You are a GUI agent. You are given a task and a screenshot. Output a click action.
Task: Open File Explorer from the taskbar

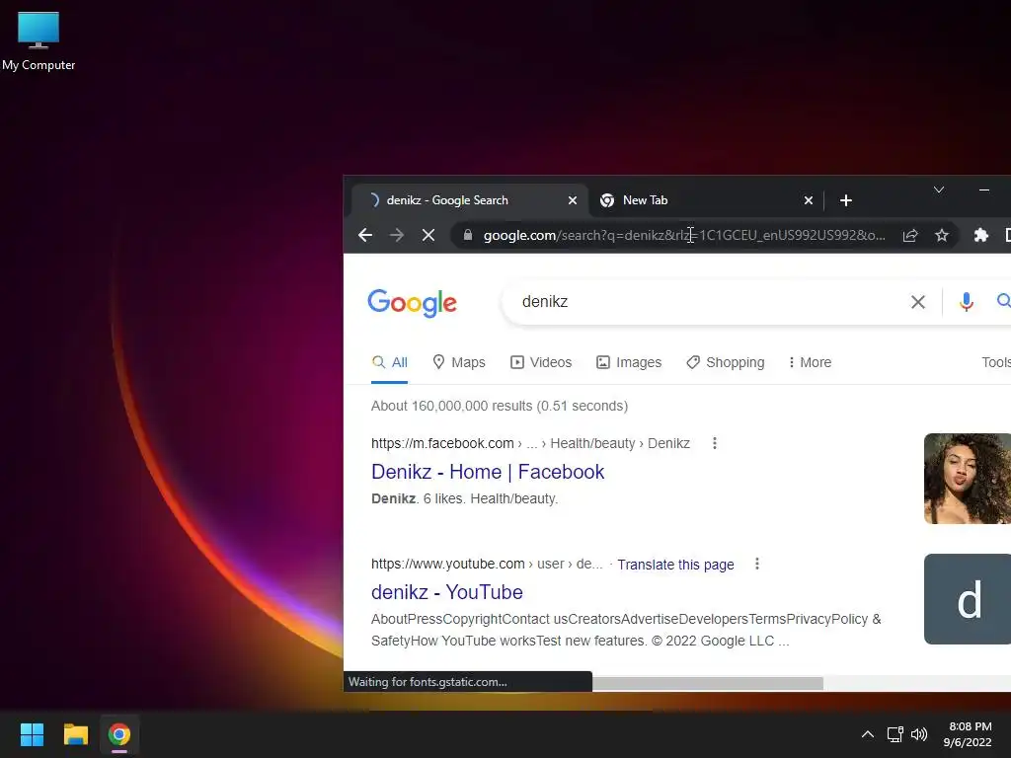click(75, 734)
